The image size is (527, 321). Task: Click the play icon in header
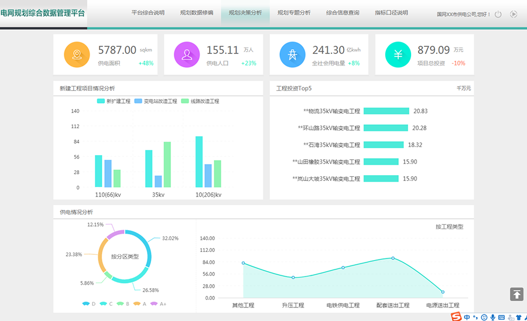514,14
